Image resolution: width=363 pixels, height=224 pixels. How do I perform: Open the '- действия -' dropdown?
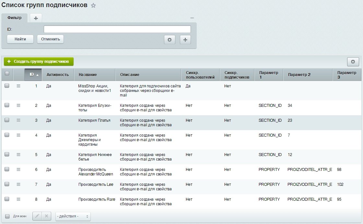coord(73,216)
